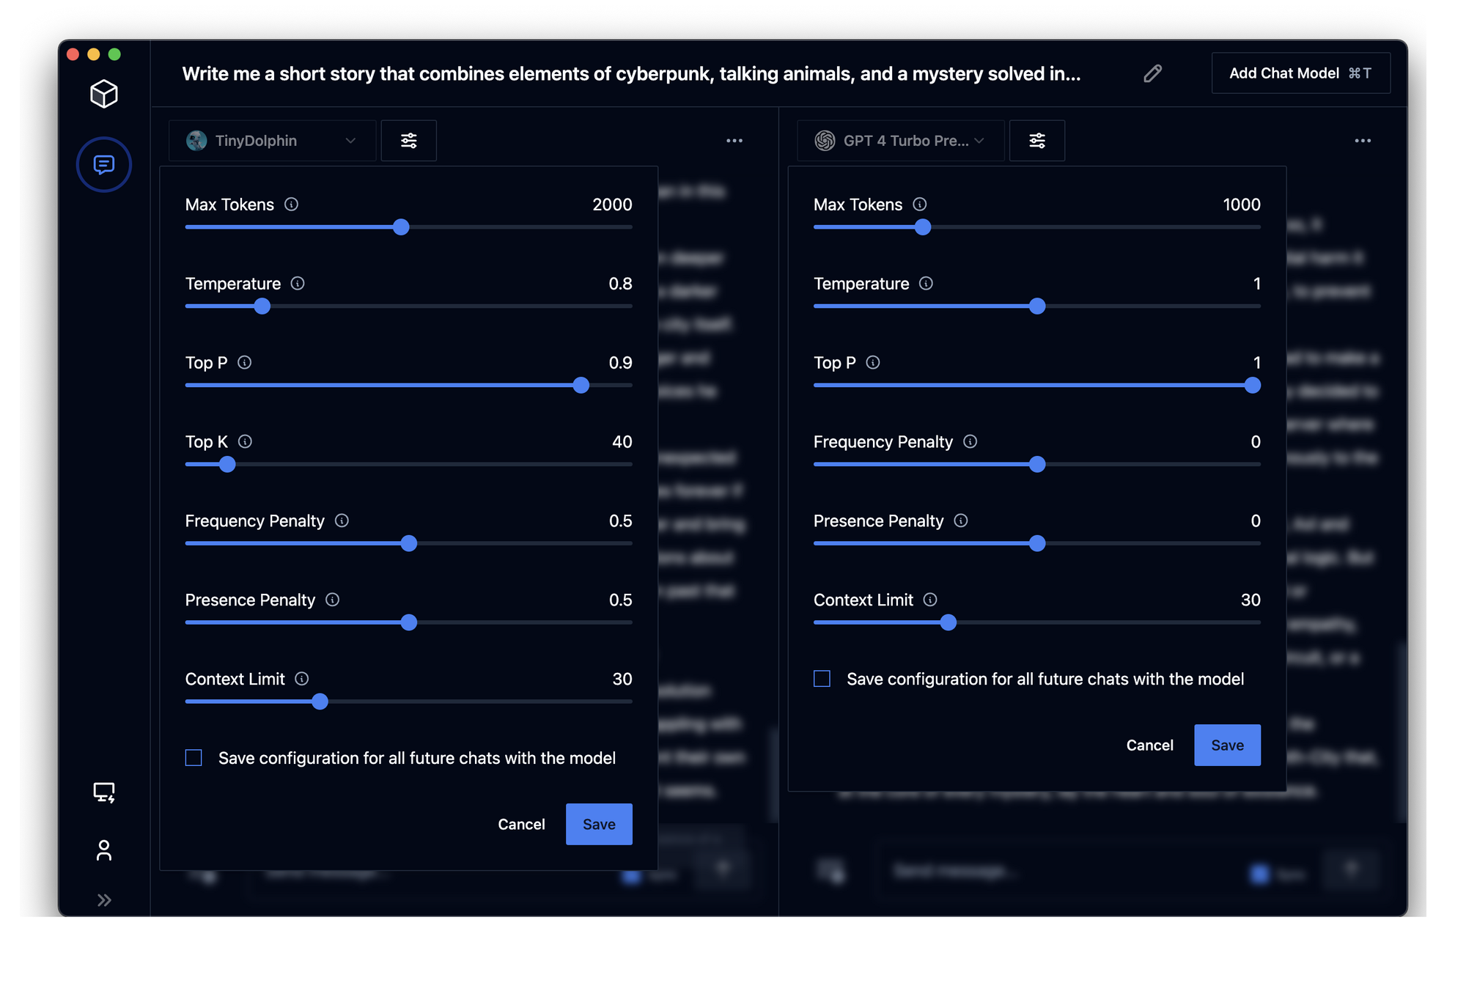Open TinyDolphin model settings sliders icon
The image size is (1466, 994).
(408, 141)
